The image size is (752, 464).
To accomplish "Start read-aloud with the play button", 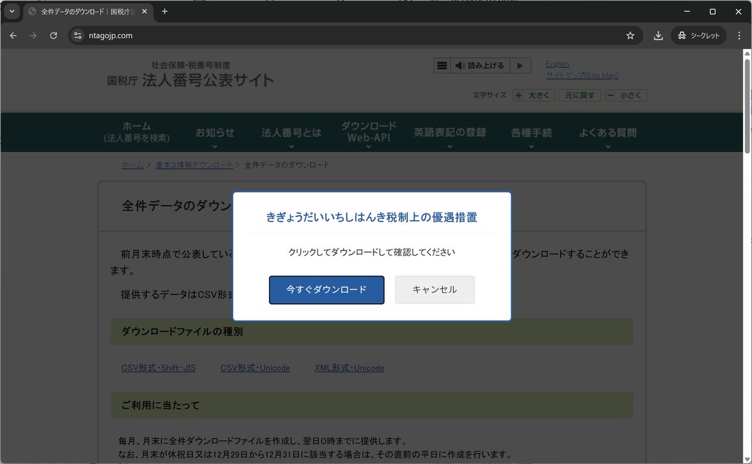I will point(520,65).
